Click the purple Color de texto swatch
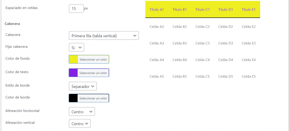This screenshot has height=131, width=289. click(73, 73)
